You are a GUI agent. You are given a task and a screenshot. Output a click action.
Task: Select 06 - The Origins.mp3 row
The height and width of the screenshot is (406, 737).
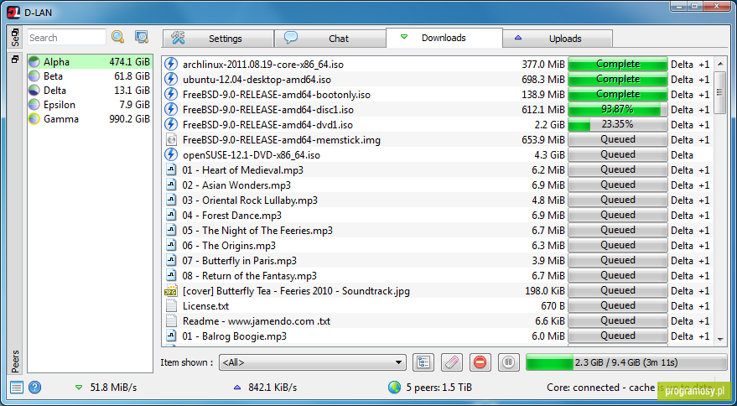pyautogui.click(x=437, y=245)
